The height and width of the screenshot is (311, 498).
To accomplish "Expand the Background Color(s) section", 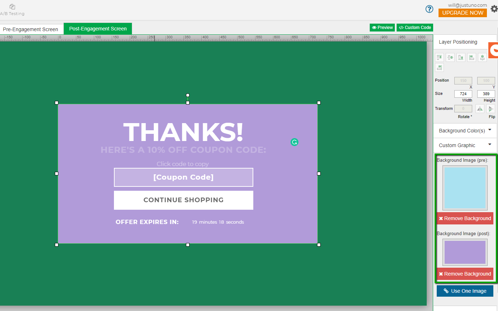I will pos(465,131).
